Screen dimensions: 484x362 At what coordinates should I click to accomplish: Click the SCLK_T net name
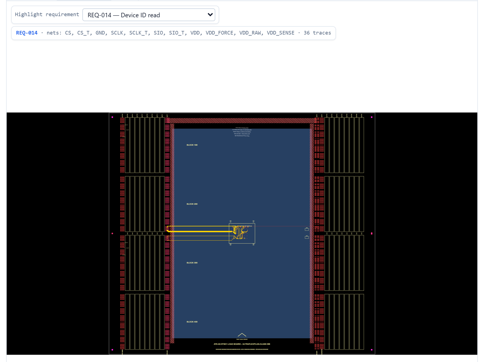138,33
